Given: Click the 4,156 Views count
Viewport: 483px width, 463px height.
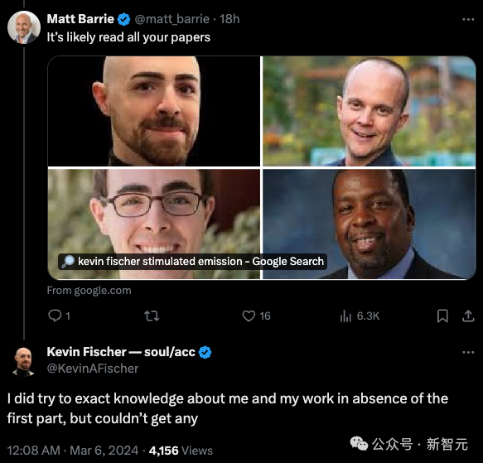Looking at the screenshot, I should click(x=181, y=451).
